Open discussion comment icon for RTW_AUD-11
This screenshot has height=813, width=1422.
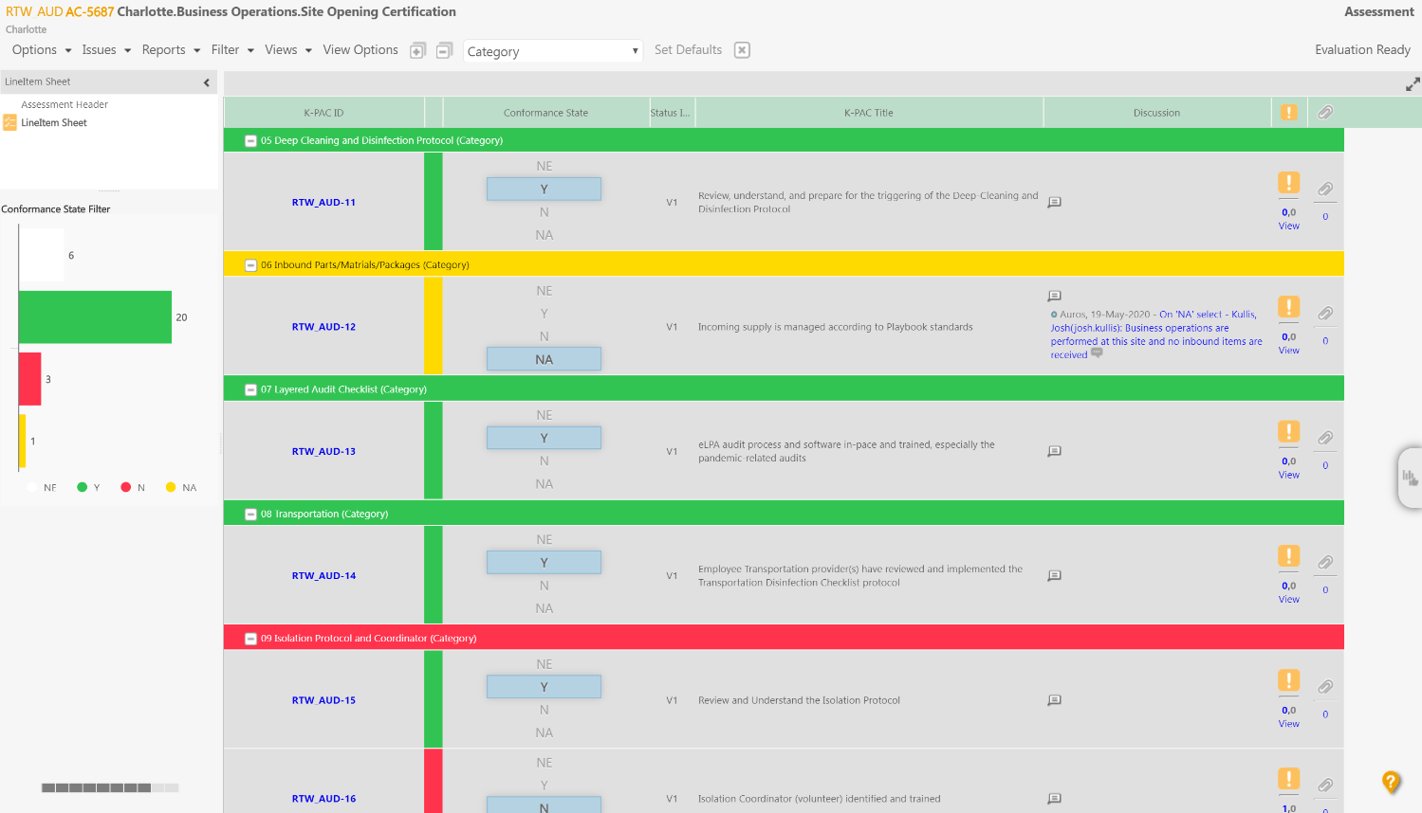coord(1054,202)
